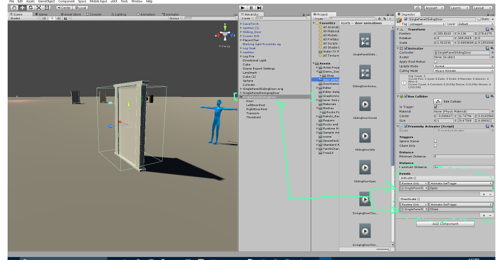
Task: Toggle Is Trigger checkbox
Action: pos(435,107)
